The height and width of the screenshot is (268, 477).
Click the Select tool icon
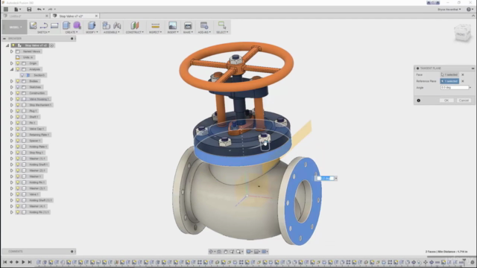(x=222, y=25)
